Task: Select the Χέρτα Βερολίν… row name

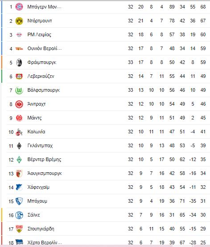Action: pos(45,243)
